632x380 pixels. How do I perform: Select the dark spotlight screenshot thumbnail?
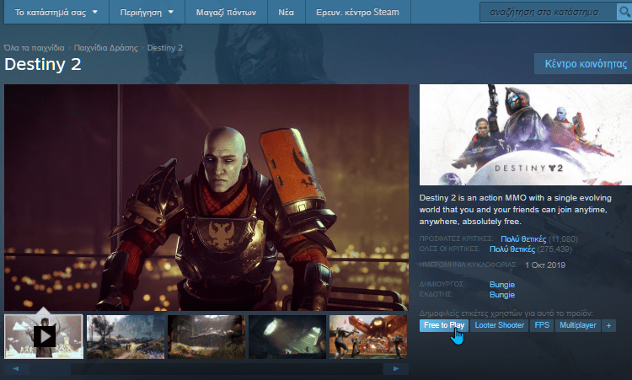287,337
